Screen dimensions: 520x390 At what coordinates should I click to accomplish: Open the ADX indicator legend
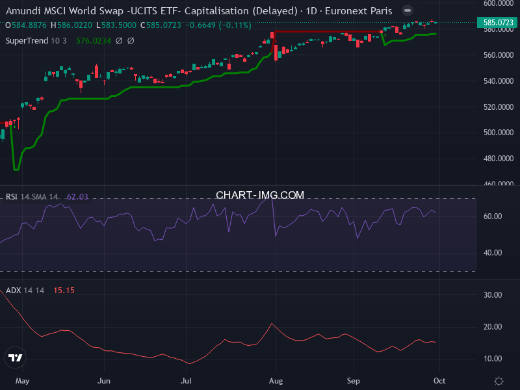coord(13,290)
